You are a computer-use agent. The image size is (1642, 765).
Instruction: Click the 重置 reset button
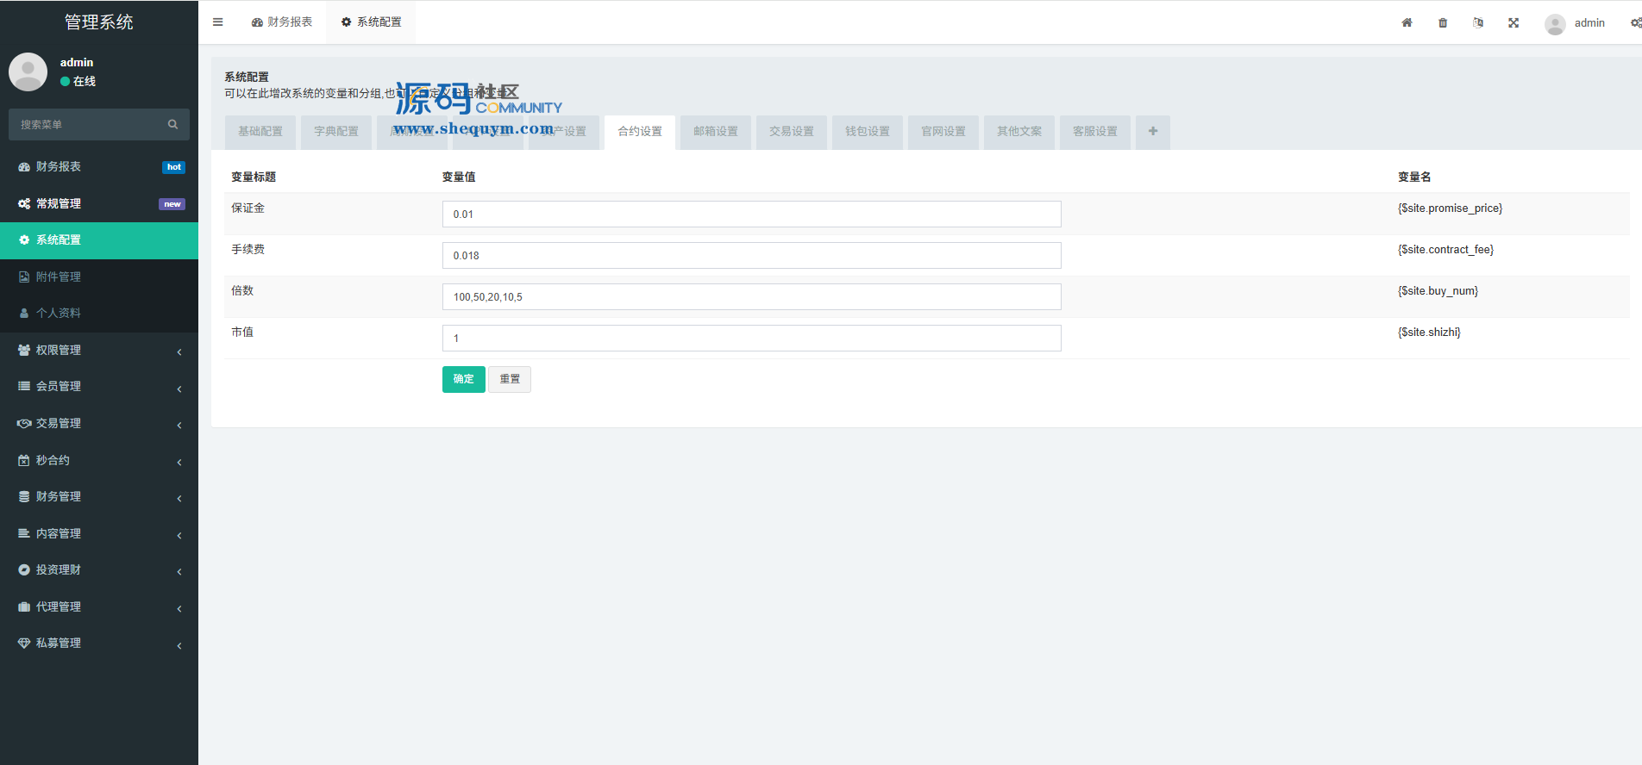click(x=510, y=379)
